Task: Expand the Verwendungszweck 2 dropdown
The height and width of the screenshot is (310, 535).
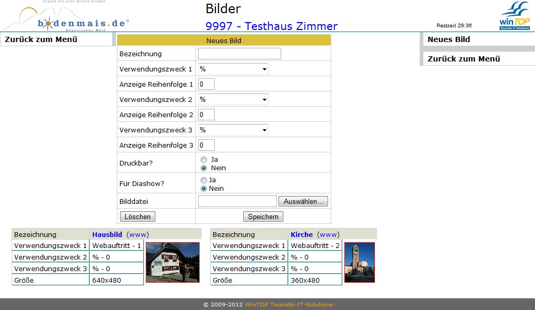Action: [x=233, y=99]
